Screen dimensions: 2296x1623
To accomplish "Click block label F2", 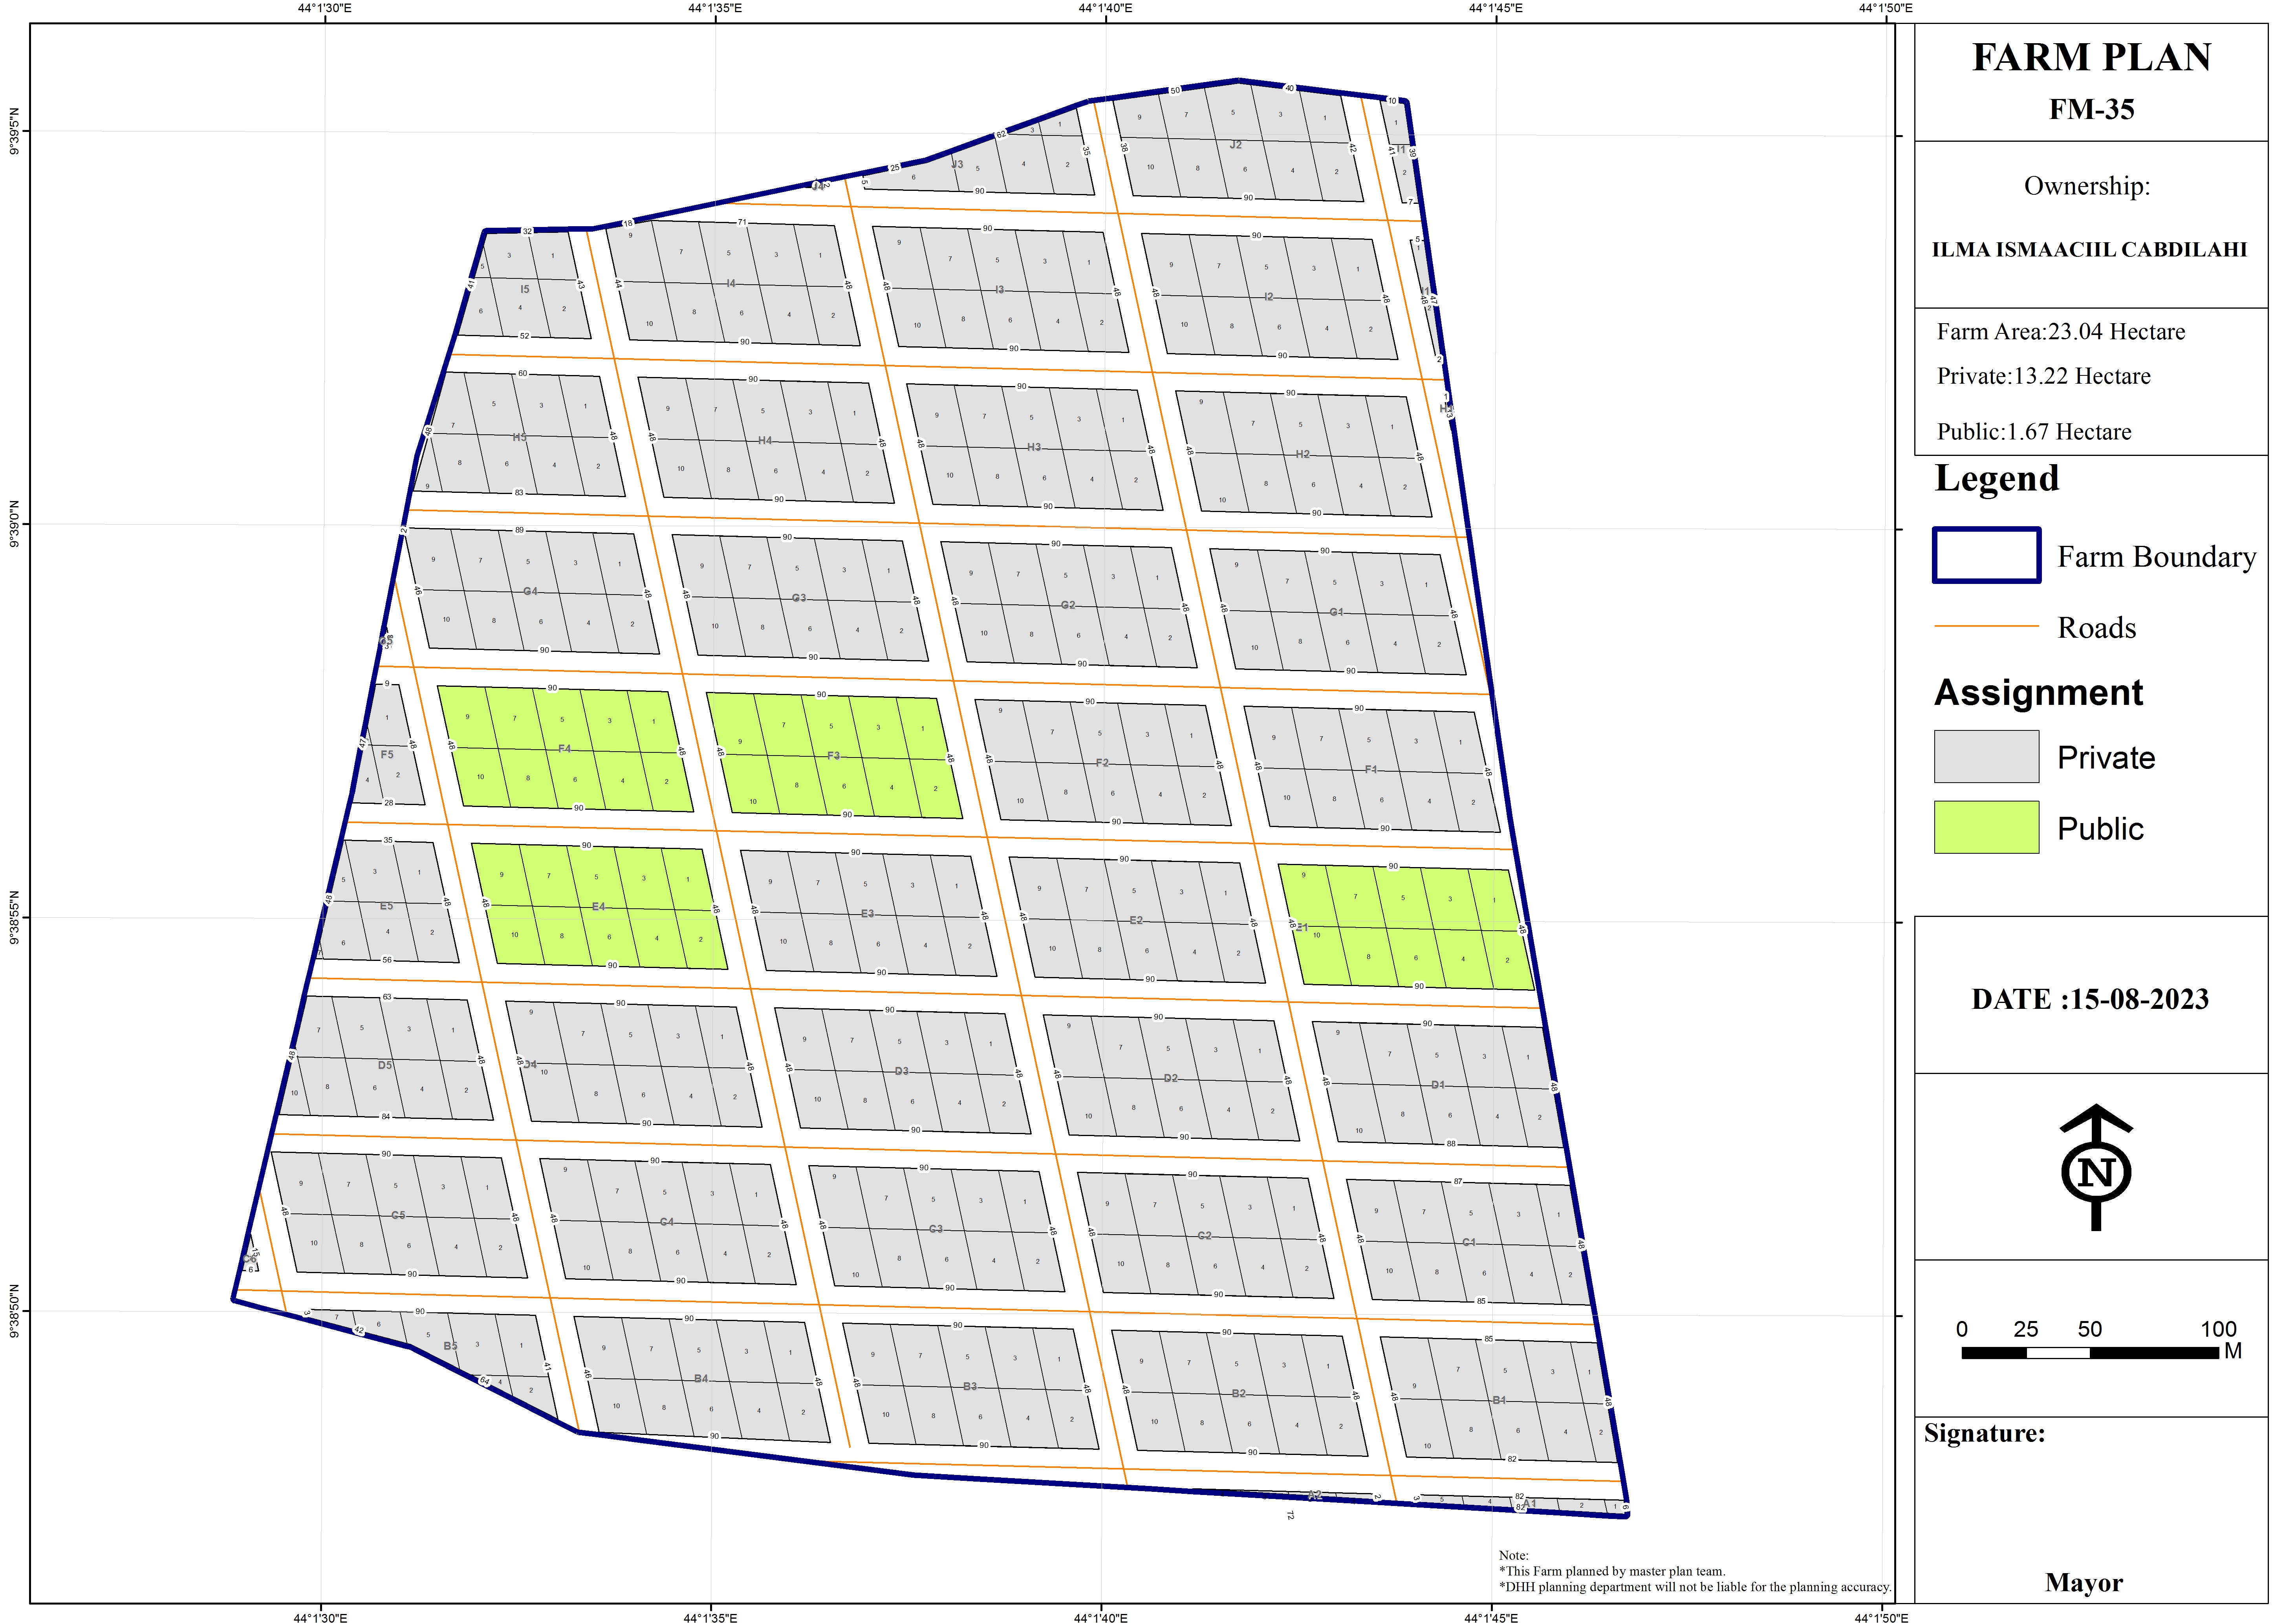I will (1102, 763).
